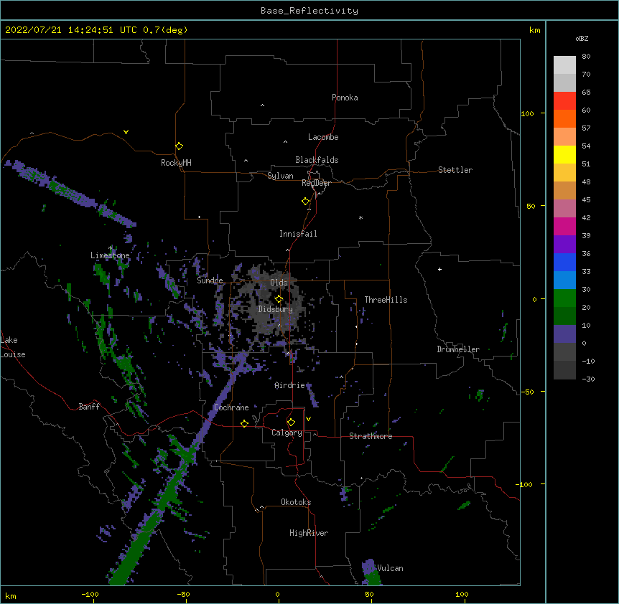Viewport: 619px width, 604px height.
Task: Click the Stettler city label
Action: pyautogui.click(x=455, y=170)
